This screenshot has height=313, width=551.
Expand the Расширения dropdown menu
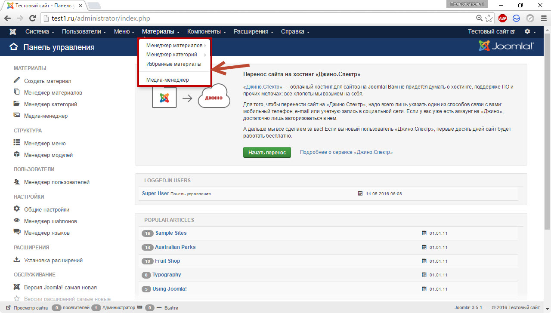point(254,32)
